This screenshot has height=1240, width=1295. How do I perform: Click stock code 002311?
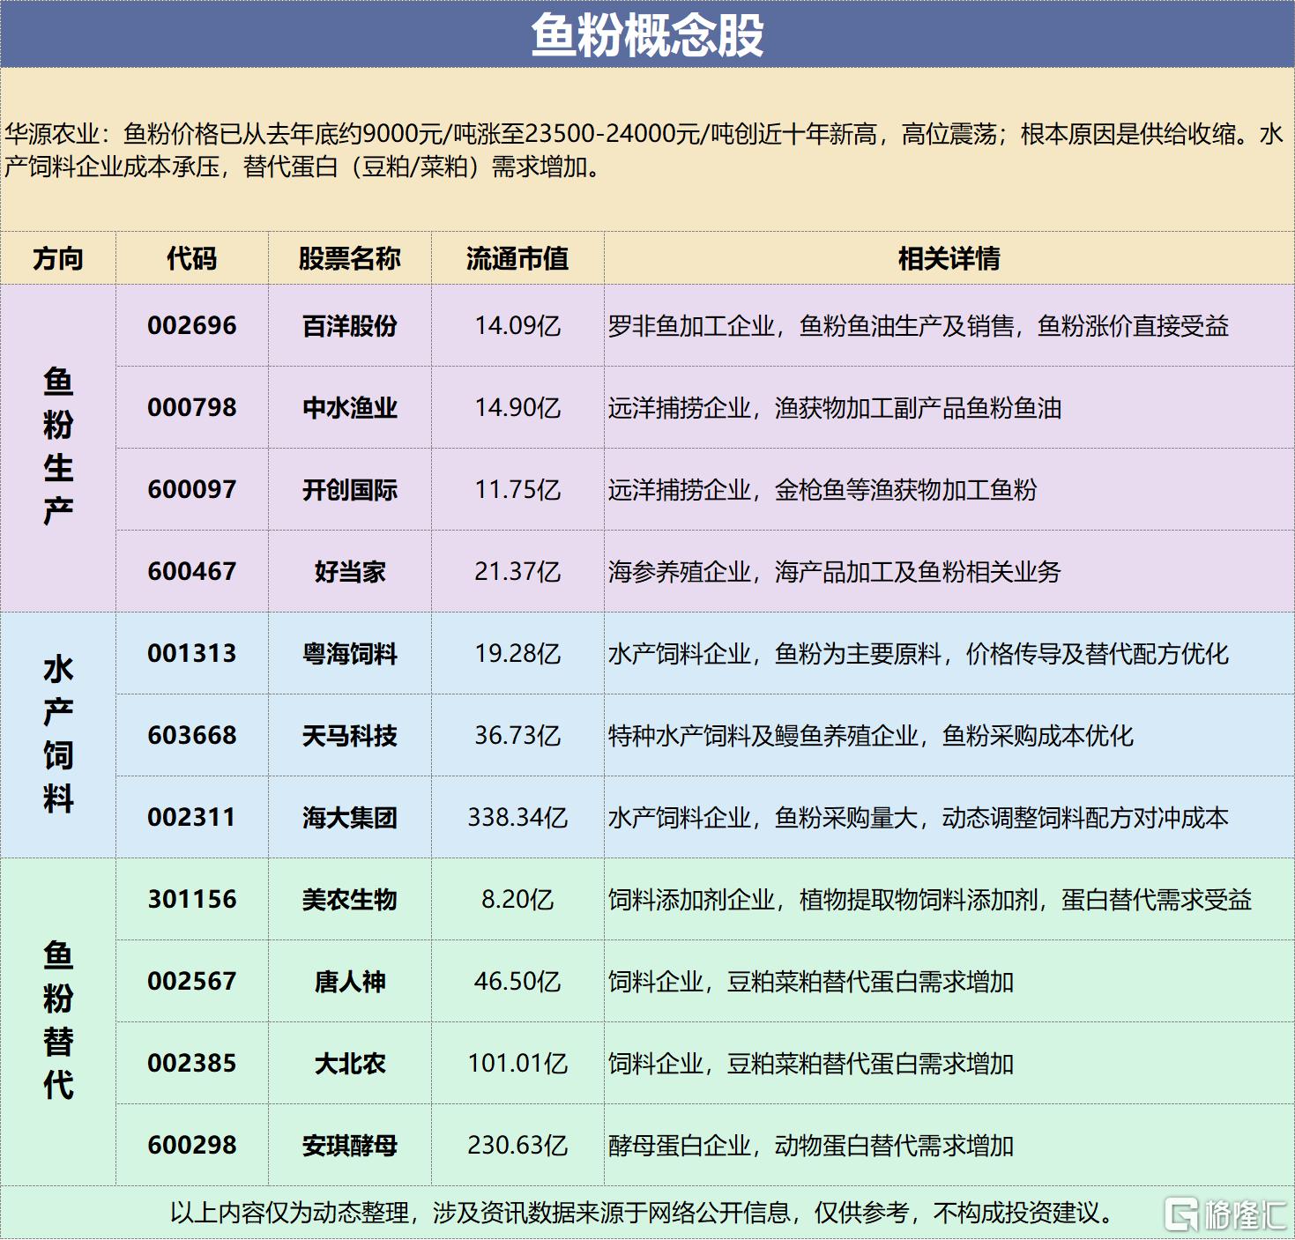click(x=192, y=818)
